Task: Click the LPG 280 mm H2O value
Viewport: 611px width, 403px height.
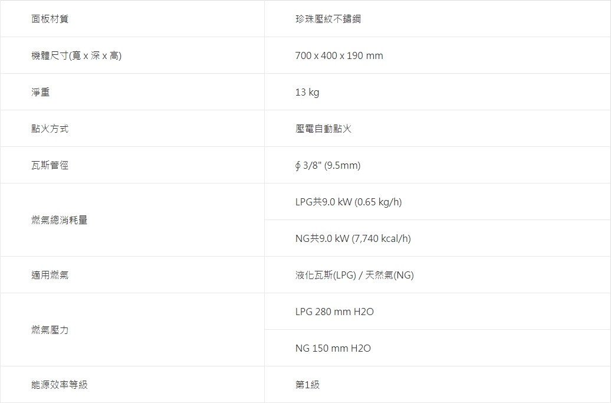Action: coord(334,312)
